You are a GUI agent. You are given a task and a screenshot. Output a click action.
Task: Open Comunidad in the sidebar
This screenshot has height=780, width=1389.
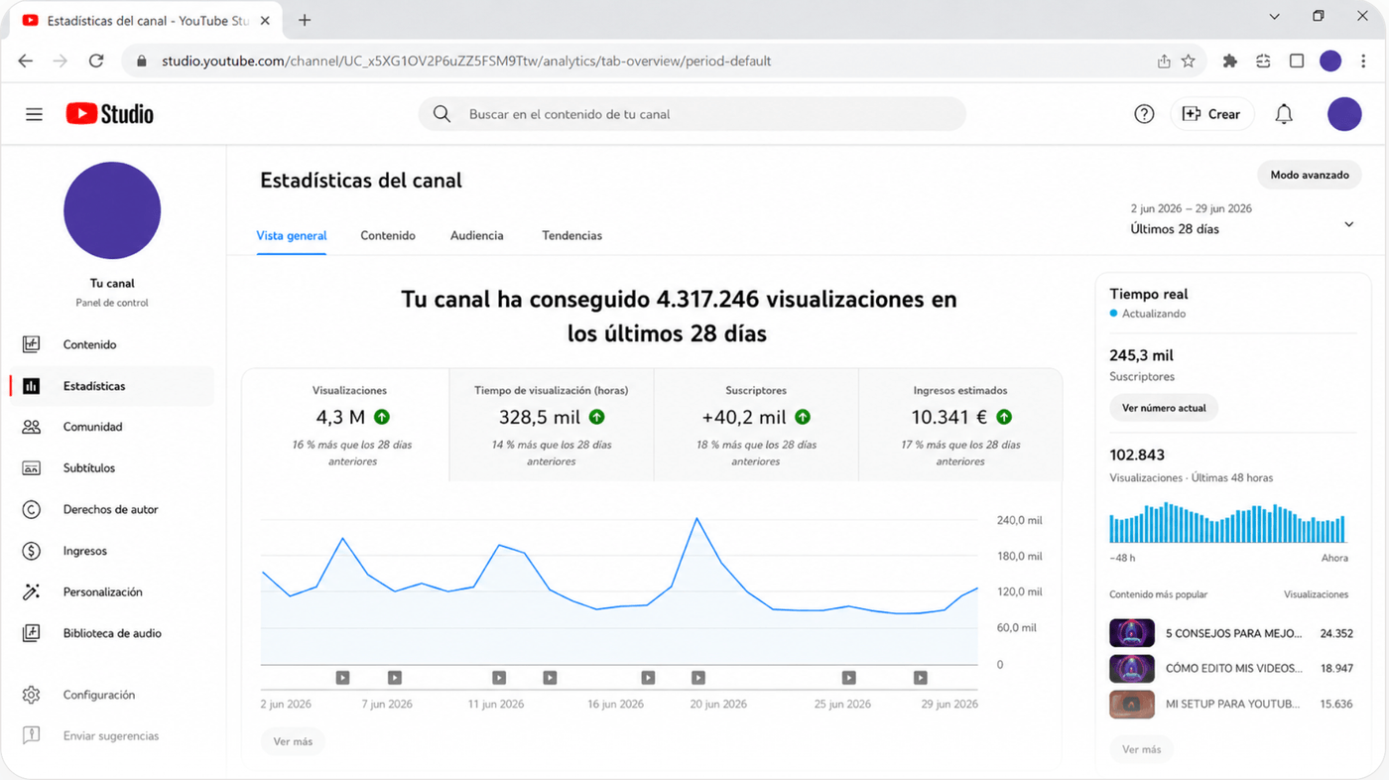click(111, 427)
